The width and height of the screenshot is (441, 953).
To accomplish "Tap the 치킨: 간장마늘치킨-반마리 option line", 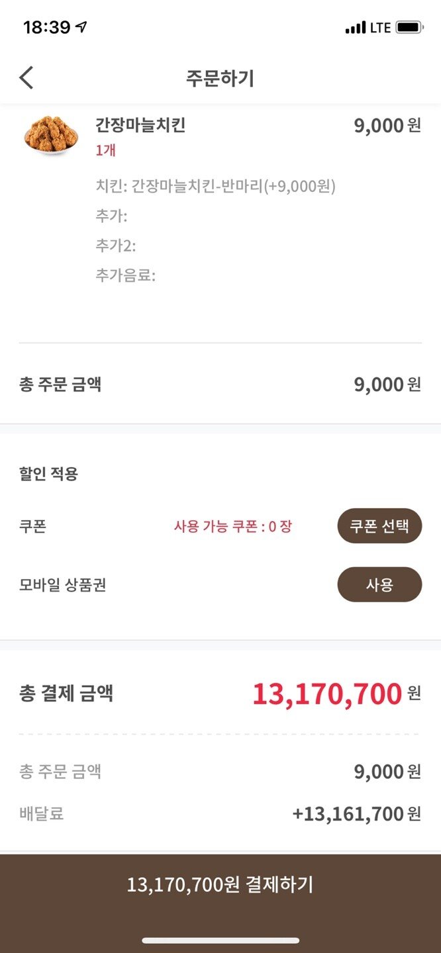I will coord(215,187).
